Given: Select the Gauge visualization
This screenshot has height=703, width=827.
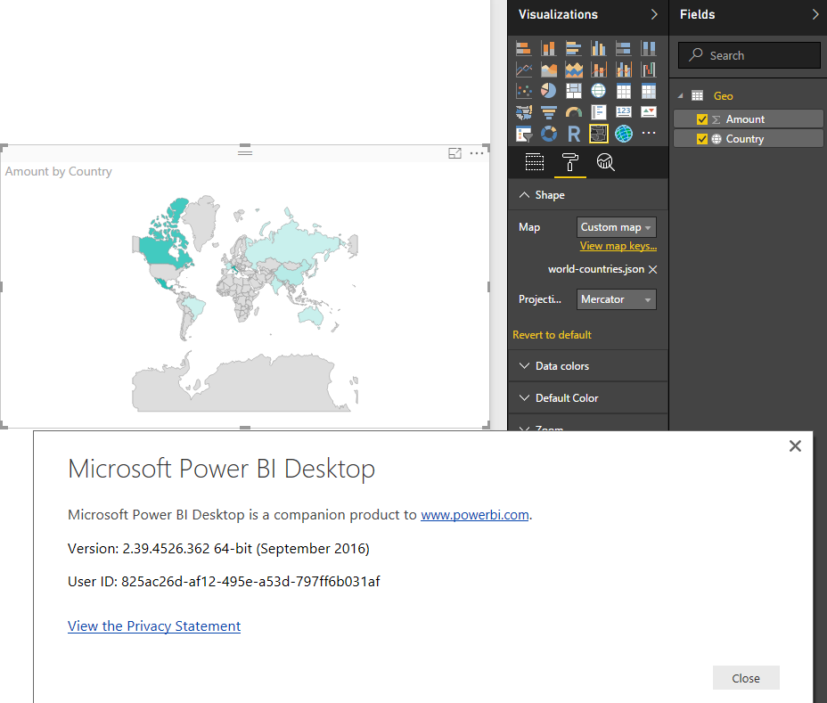Looking at the screenshot, I should [x=573, y=112].
